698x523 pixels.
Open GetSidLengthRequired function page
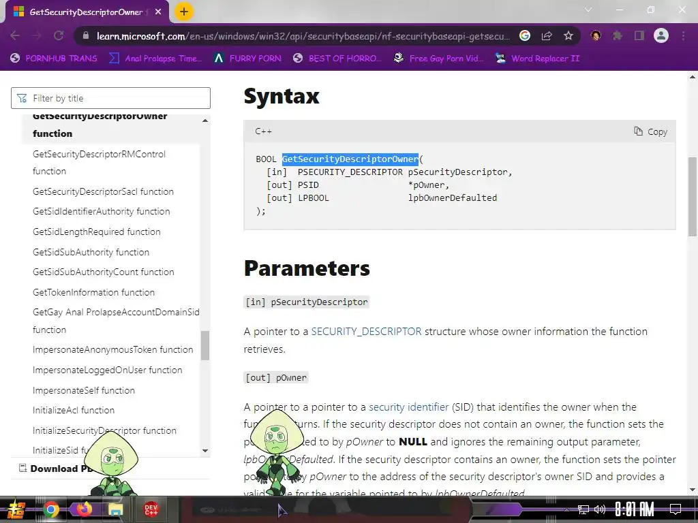(x=96, y=232)
